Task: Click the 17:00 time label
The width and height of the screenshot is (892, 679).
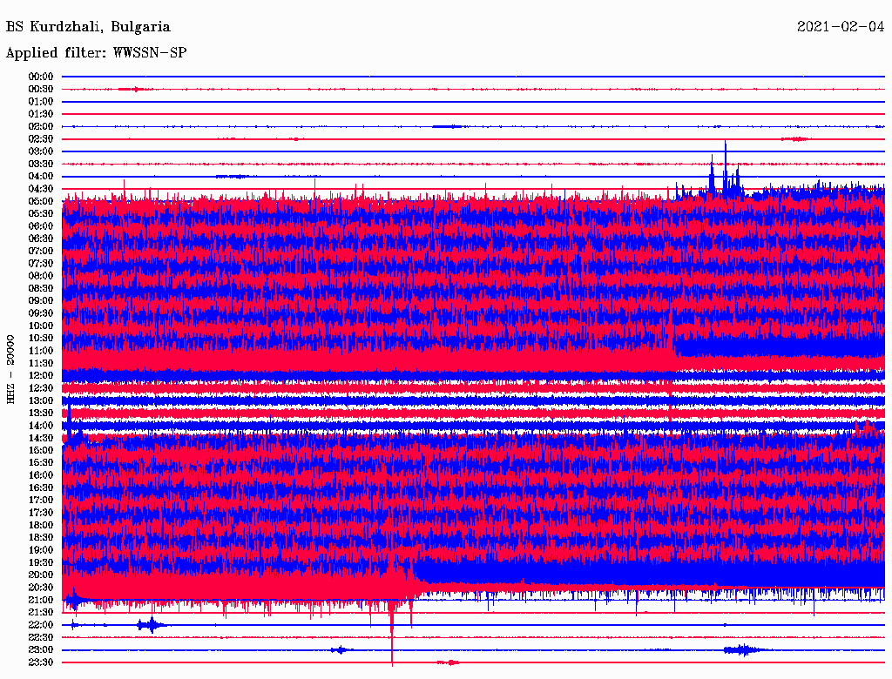Action: (41, 501)
